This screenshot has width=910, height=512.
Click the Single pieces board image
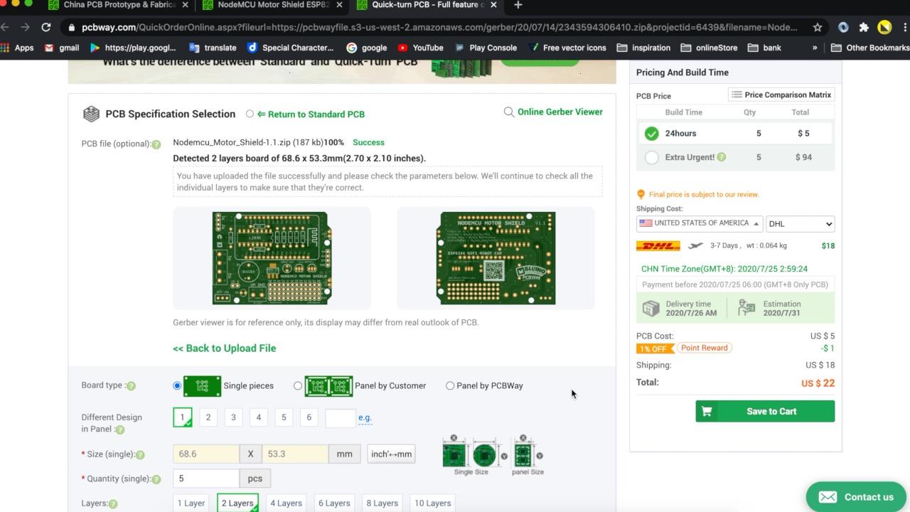[x=203, y=385]
